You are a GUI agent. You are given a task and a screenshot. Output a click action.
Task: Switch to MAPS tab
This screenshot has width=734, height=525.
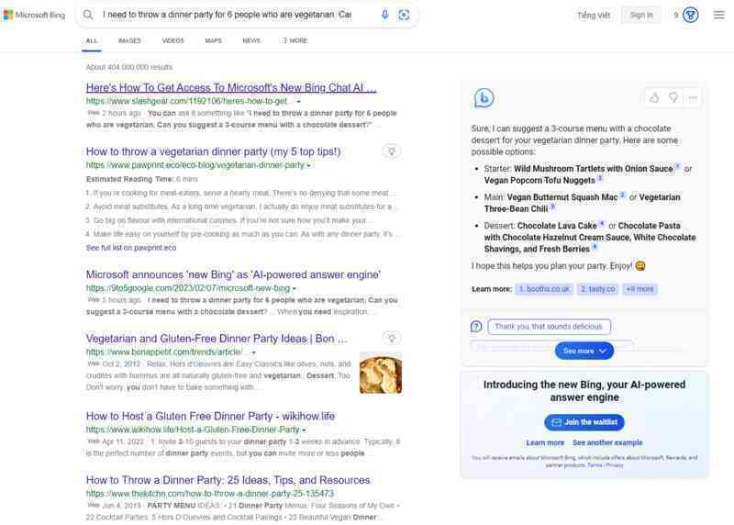[x=214, y=40]
